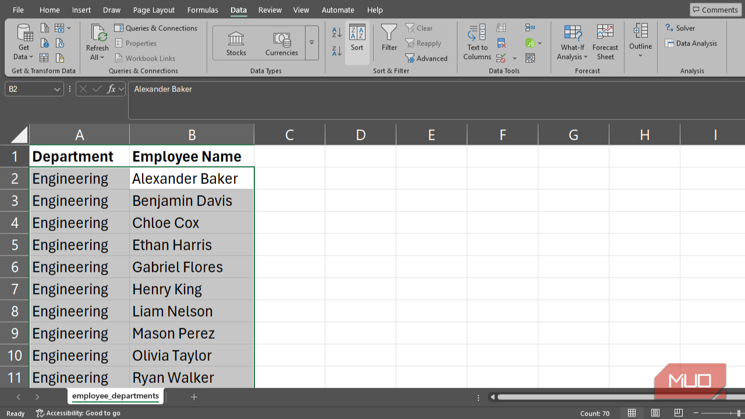Click the Relationships icon
This screenshot has width=745, height=419.
pos(530,43)
